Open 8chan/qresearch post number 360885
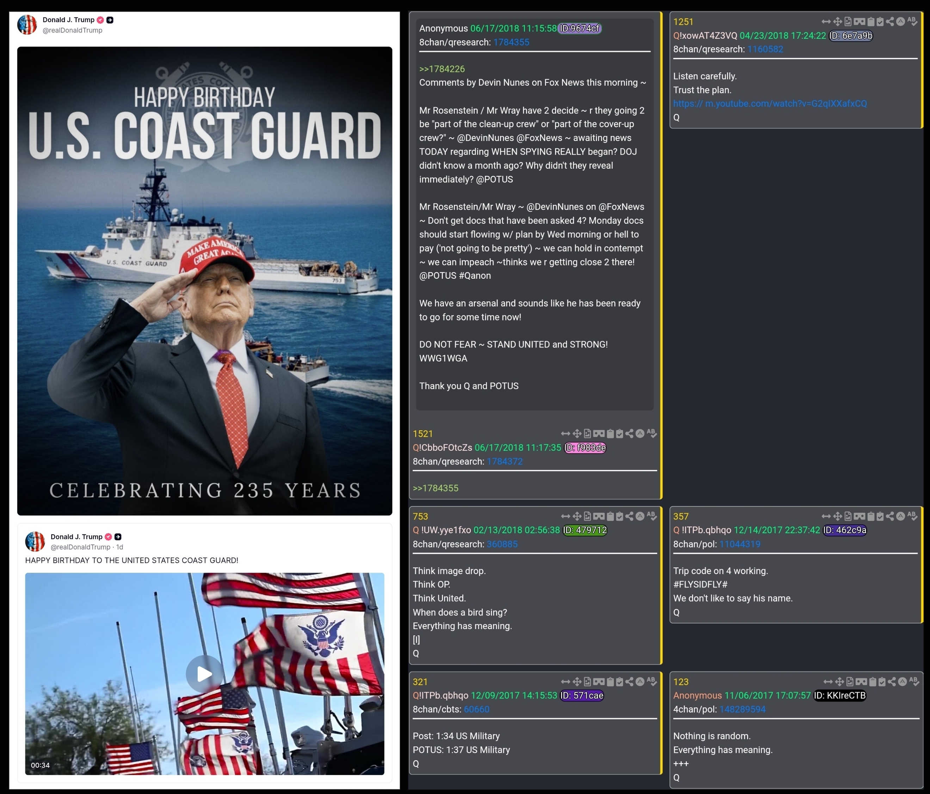 (502, 544)
